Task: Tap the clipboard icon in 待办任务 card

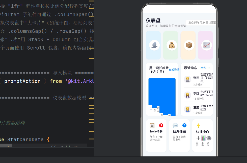Action: 152,125
